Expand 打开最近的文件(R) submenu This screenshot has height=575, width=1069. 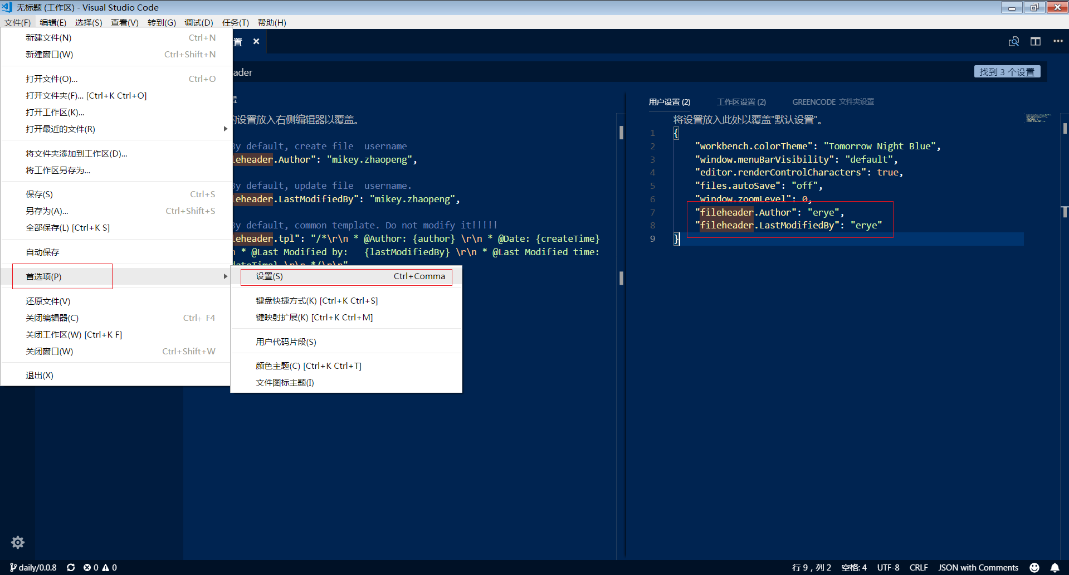(116, 129)
